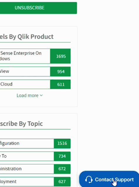Click the 627 topic count badge
Screen dimensions: 139x187
click(62, 182)
